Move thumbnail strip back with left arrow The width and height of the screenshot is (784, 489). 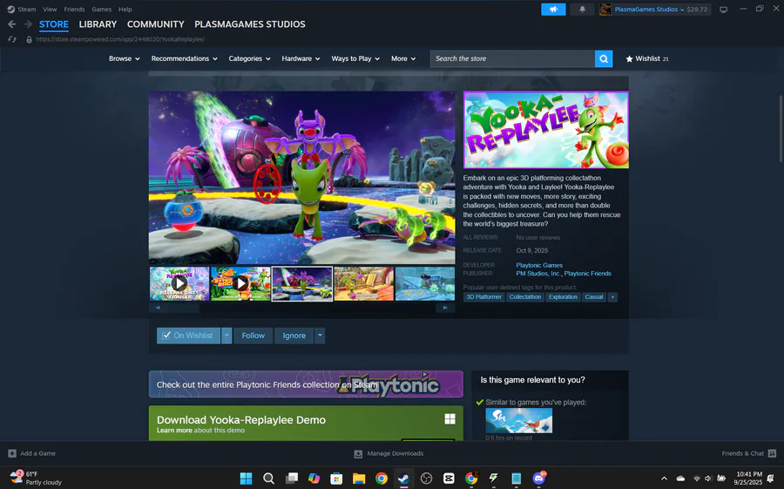[x=158, y=308]
